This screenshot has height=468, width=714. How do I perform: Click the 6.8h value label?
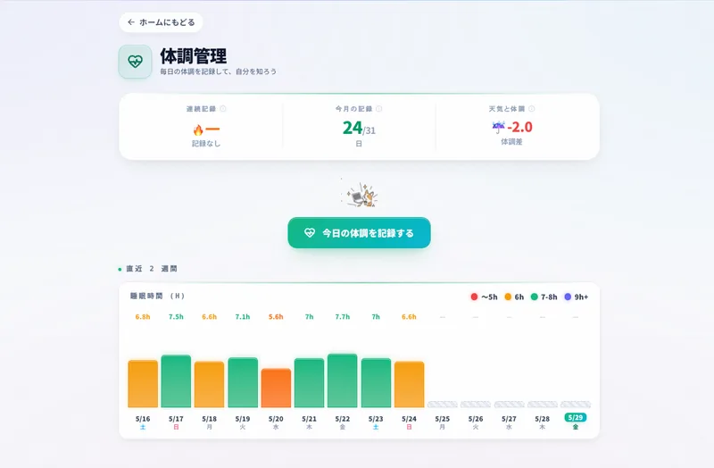143,317
